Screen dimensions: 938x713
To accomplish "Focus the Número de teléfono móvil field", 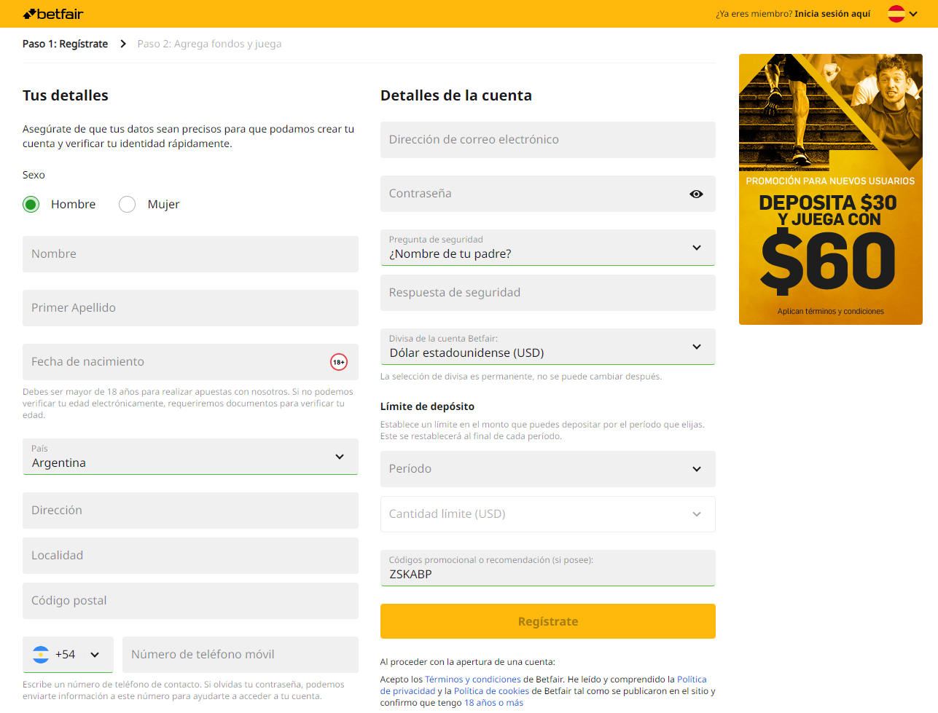I will [241, 655].
